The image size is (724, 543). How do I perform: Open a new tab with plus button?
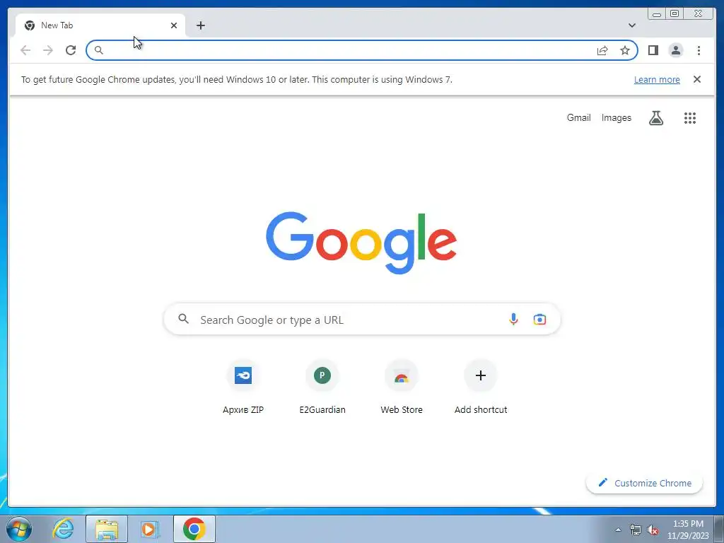pyautogui.click(x=200, y=25)
